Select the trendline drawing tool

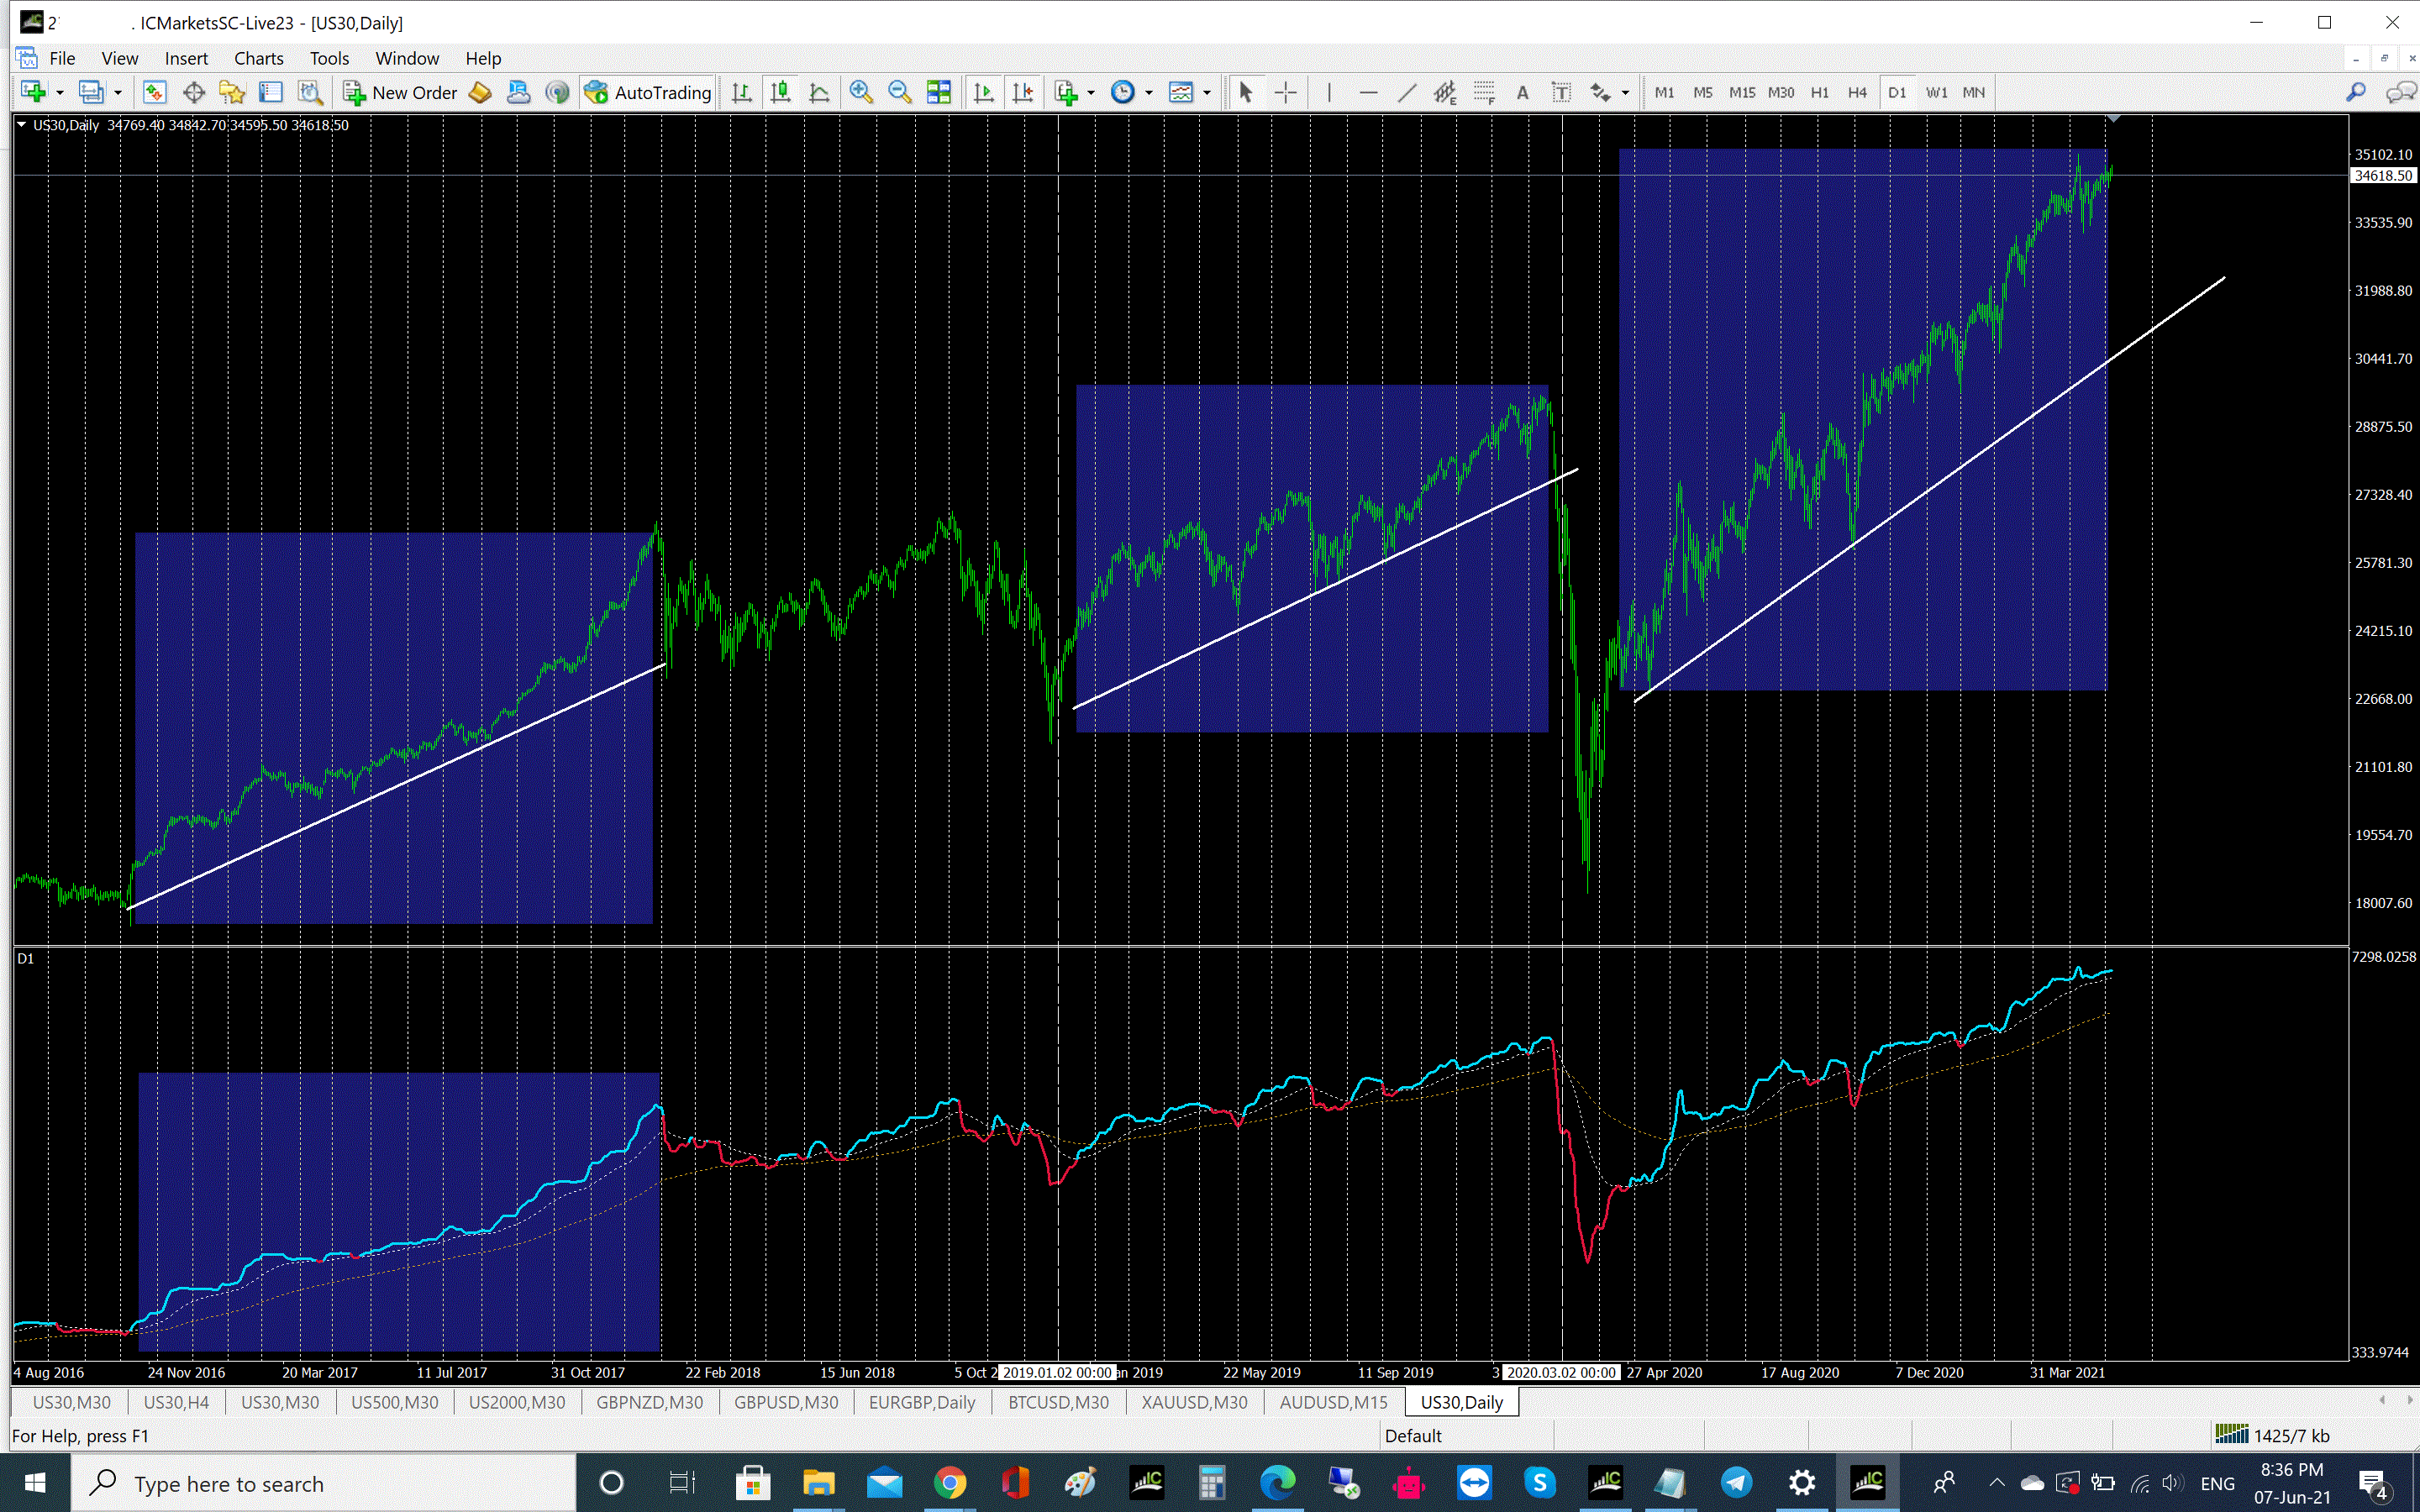[x=1407, y=92]
